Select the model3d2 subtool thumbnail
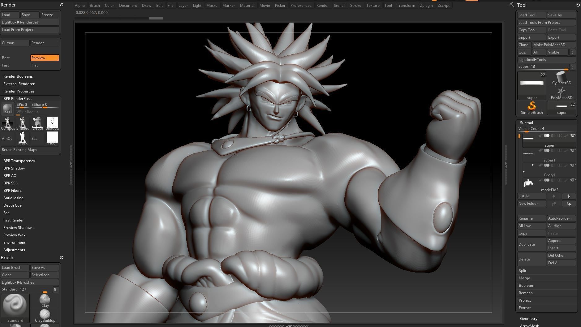581x327 pixels. tap(528, 183)
